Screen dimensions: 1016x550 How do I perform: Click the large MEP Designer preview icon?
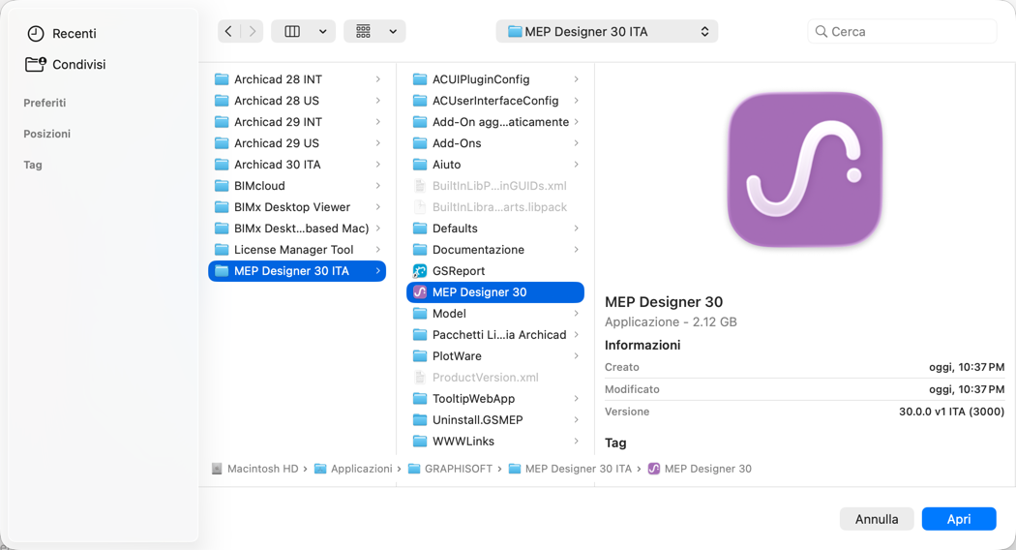[x=805, y=169]
